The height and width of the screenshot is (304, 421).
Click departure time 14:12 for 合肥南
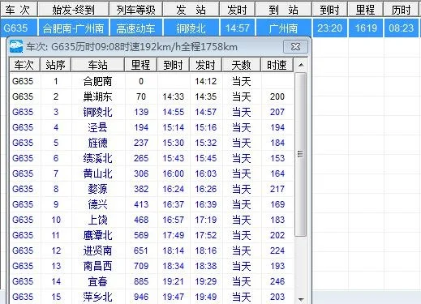206,81
